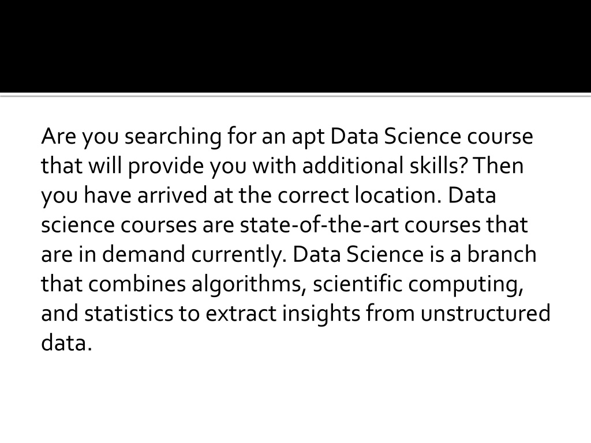Click the words "correct location."
This screenshot has height=443, width=591.
tap(359, 196)
